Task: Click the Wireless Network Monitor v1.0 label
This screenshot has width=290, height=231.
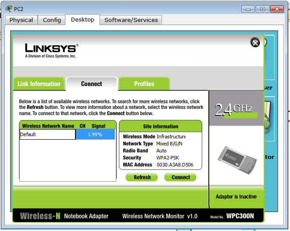Action: [160, 216]
